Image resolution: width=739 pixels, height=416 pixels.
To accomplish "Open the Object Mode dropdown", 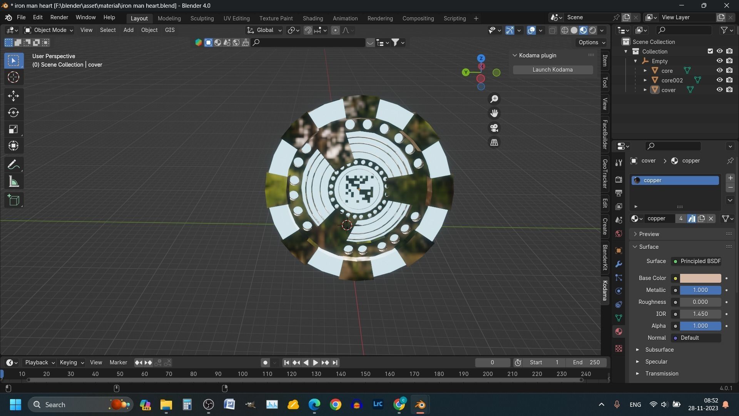I will [x=48, y=30].
